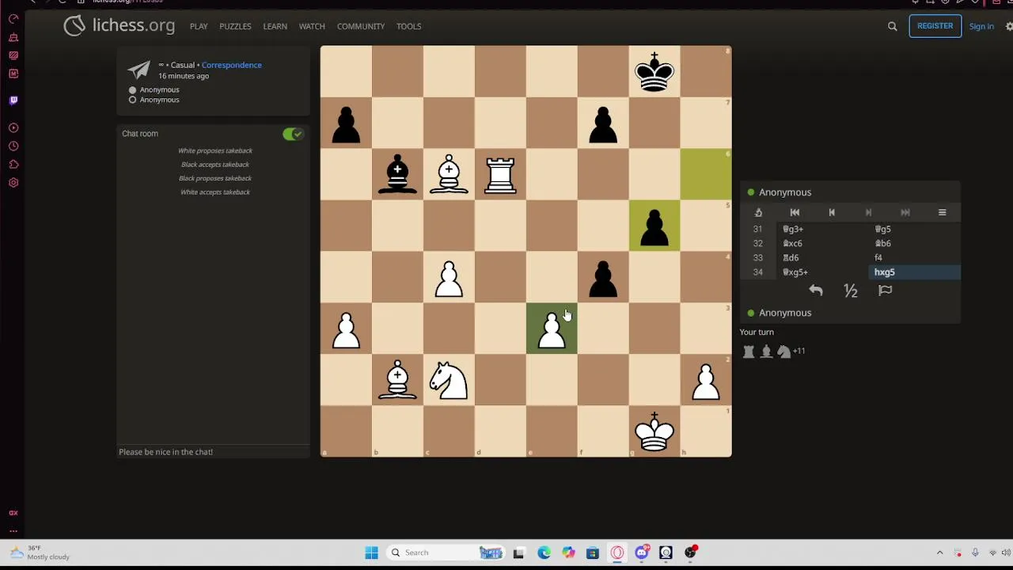The image size is (1013, 570).
Task: Click the black bishop on b6
Action: (397, 174)
